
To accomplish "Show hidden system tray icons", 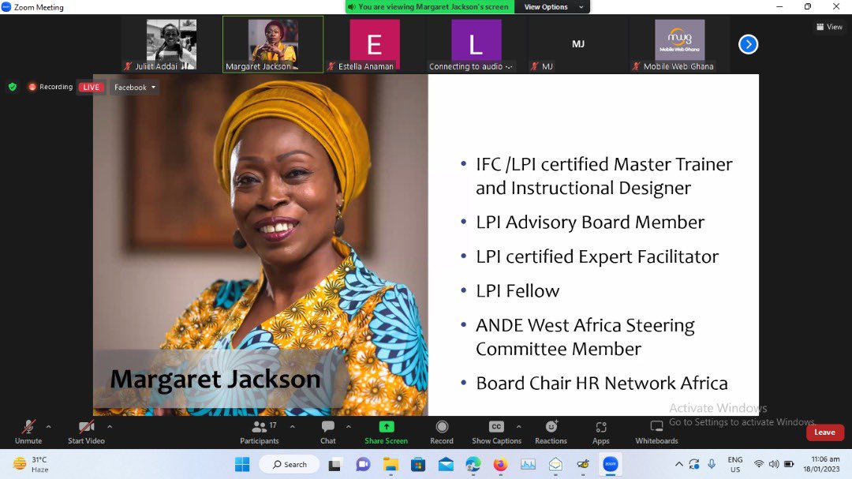I will [x=679, y=464].
